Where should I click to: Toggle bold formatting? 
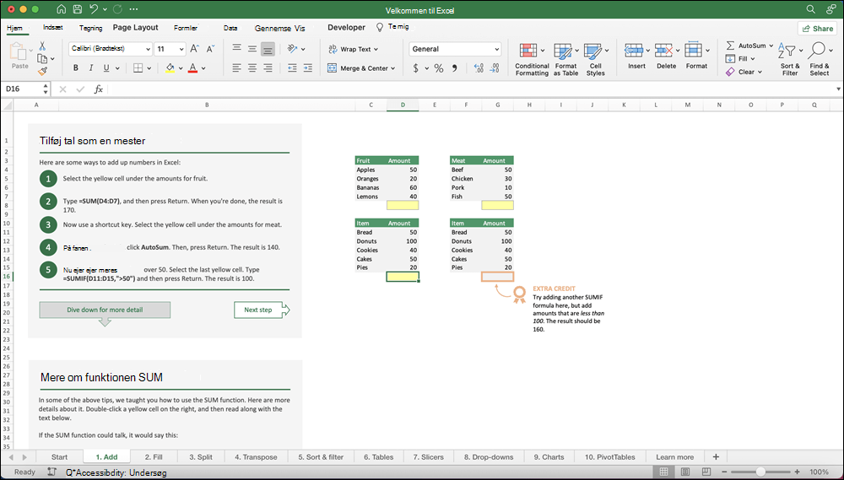[x=76, y=68]
